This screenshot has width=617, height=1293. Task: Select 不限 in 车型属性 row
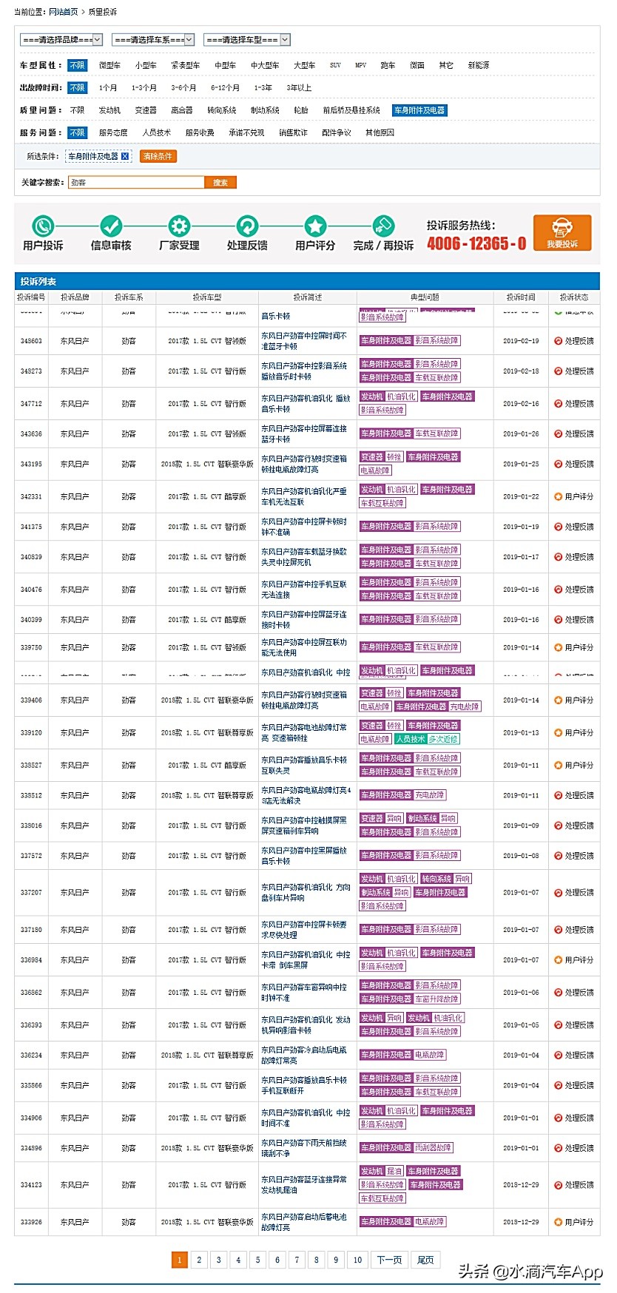click(77, 65)
